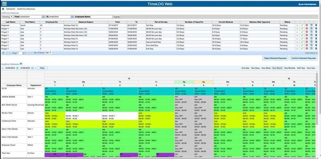Viewport: 321px width, 159px height.
Task: Open the From date calendar picker
Action: pyautogui.click(x=43, y=16)
